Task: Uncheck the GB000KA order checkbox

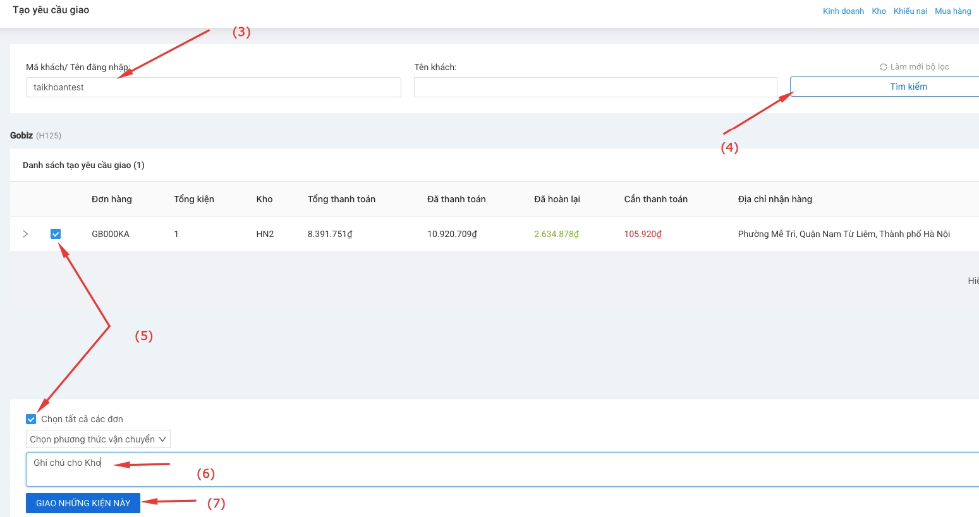Action: (x=56, y=234)
